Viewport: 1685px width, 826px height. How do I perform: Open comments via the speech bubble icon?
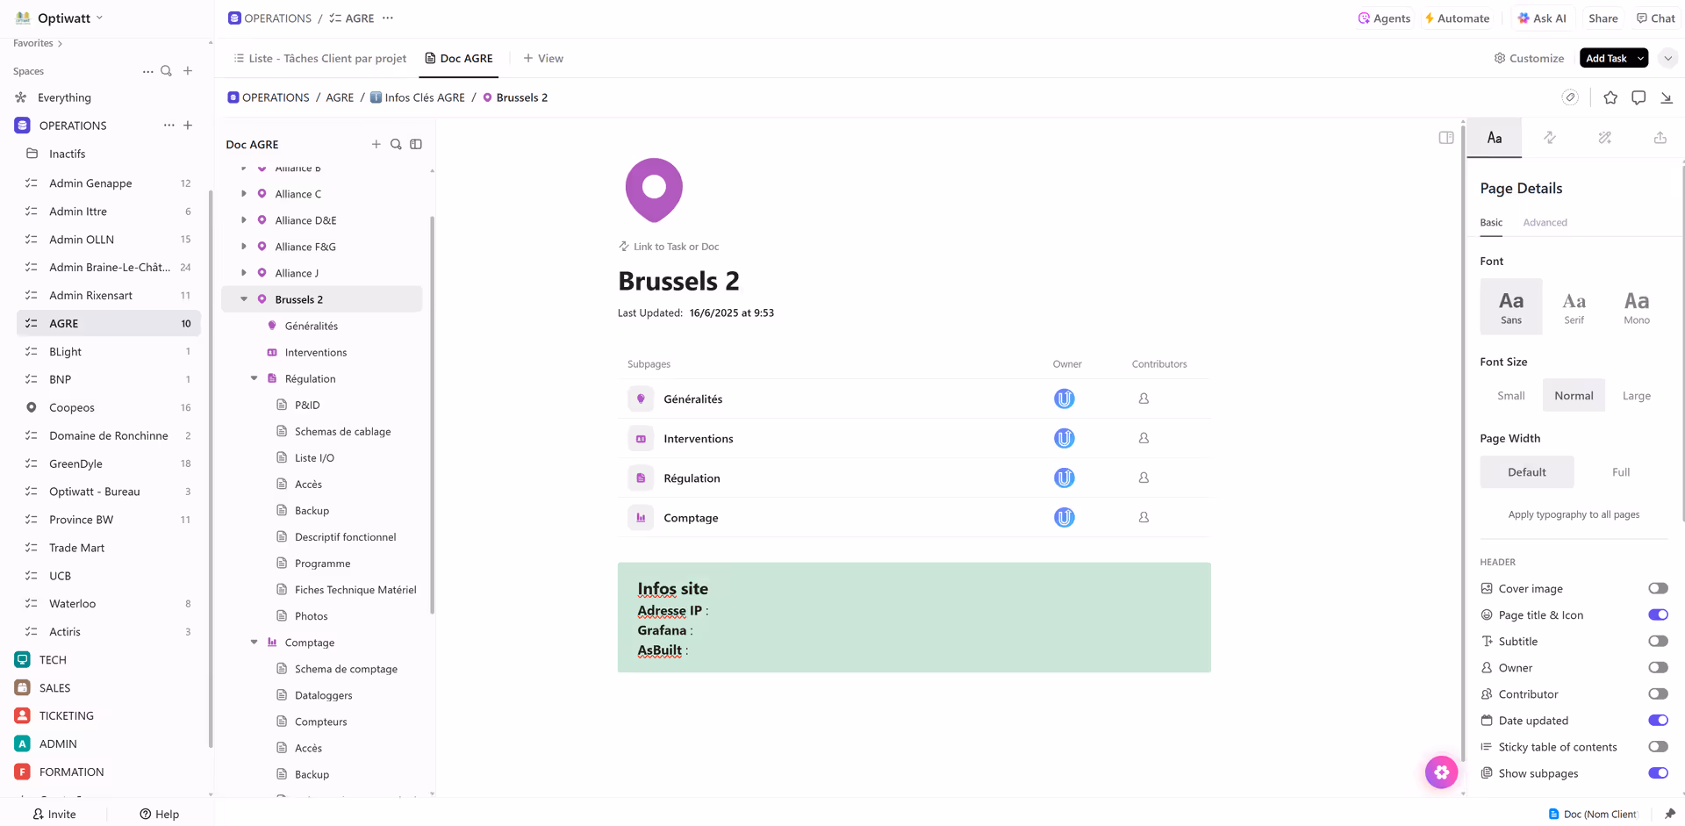[1638, 97]
